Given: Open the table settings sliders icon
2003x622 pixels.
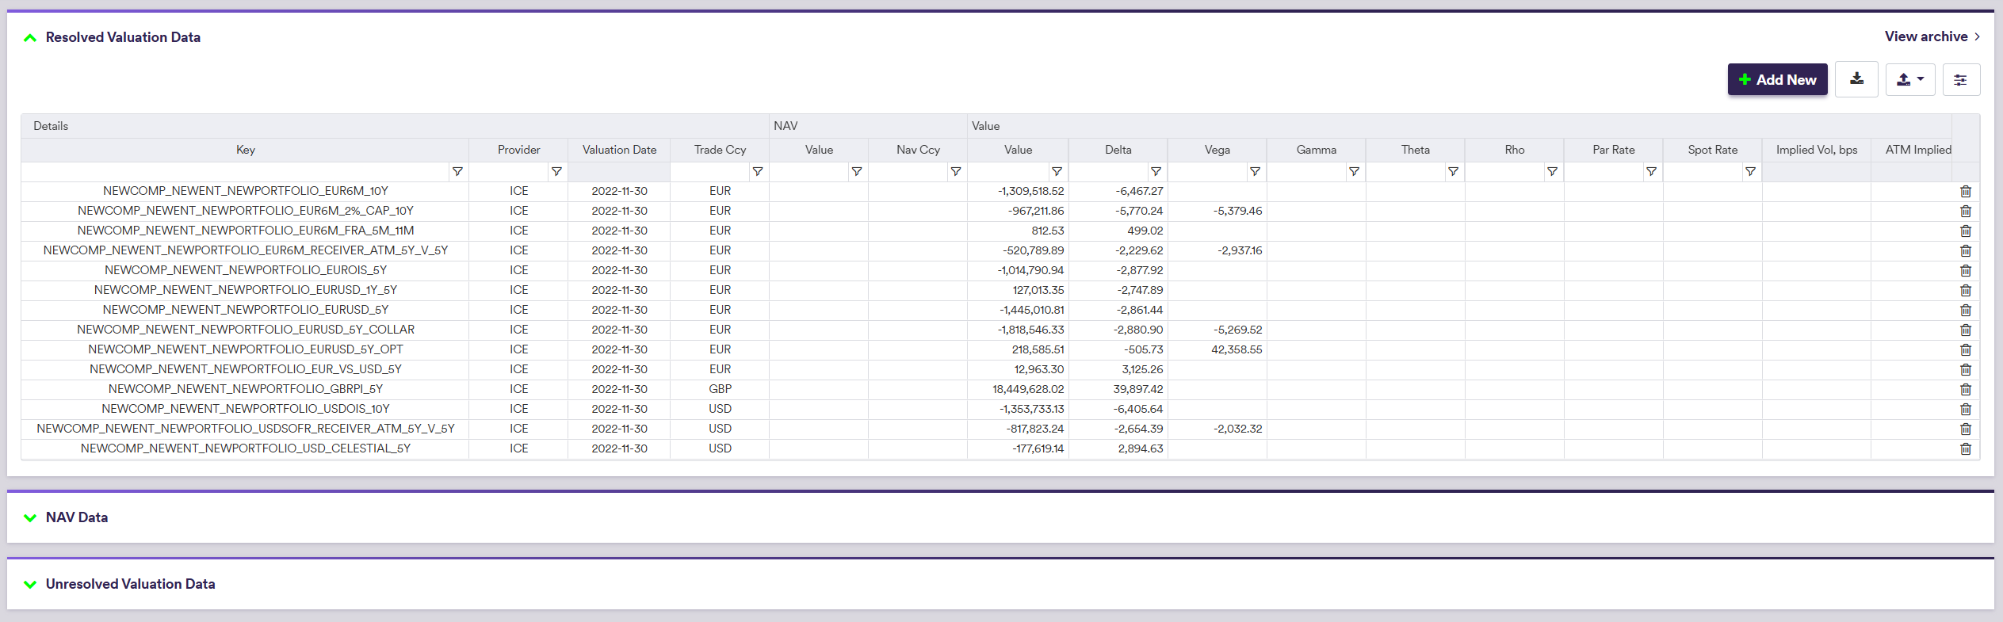Looking at the screenshot, I should [1960, 80].
